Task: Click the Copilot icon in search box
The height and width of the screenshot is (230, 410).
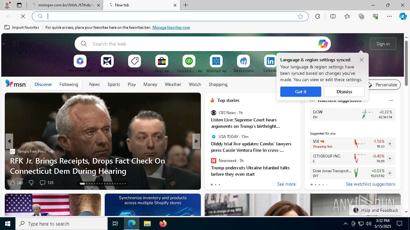Action: [x=323, y=44]
